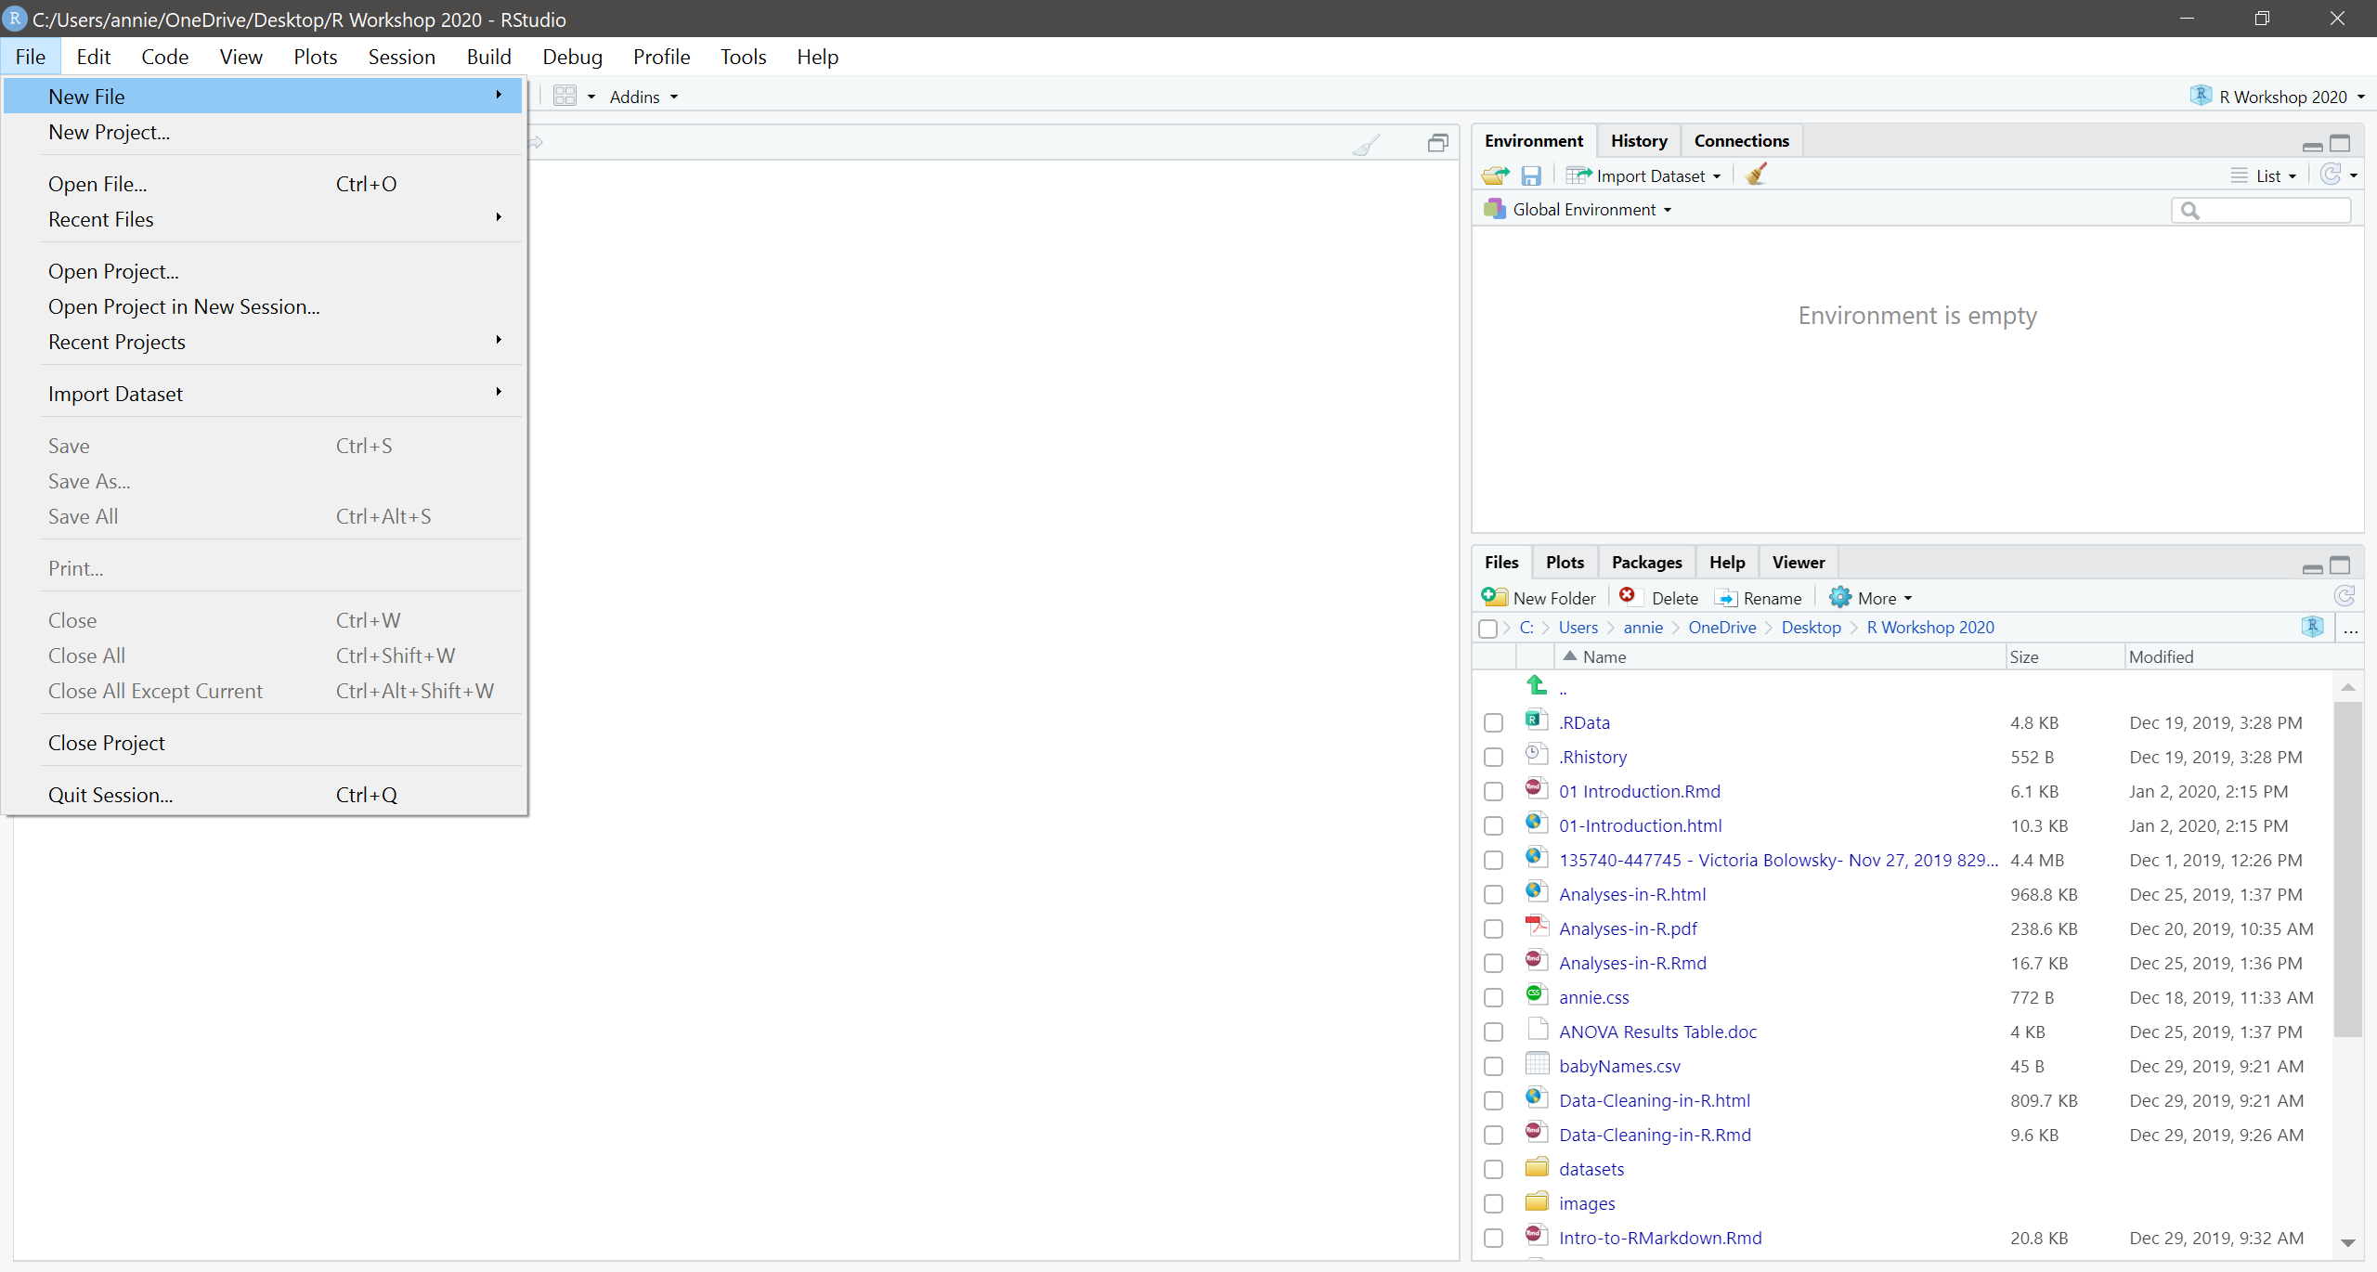This screenshot has width=2377, height=1272.
Task: Select the babyNames.csv checkbox
Action: point(1493,1067)
